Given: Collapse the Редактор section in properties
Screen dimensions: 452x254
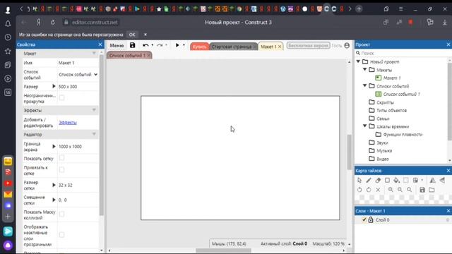Looking at the screenshot, I should (x=94, y=134).
